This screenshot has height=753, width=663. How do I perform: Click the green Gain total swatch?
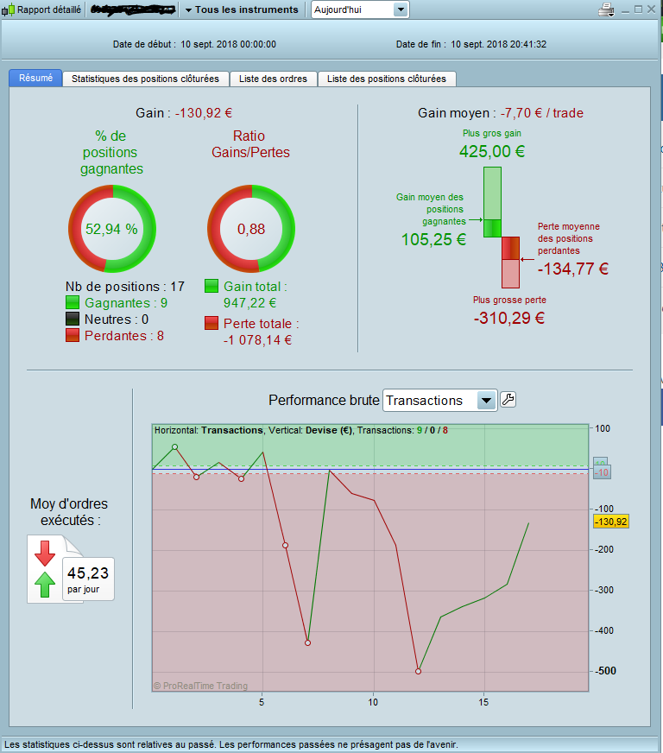click(x=212, y=286)
